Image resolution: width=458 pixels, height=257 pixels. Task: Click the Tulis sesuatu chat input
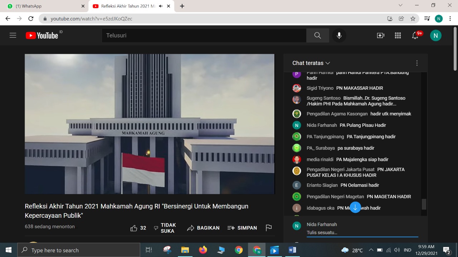click(362, 233)
